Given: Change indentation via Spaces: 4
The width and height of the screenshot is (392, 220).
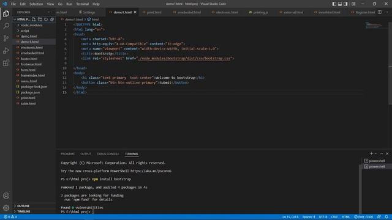Looking at the screenshot, I should [x=309, y=217].
